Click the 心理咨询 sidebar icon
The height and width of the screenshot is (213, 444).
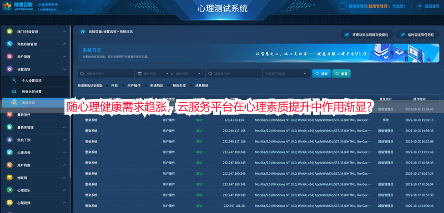[9, 153]
